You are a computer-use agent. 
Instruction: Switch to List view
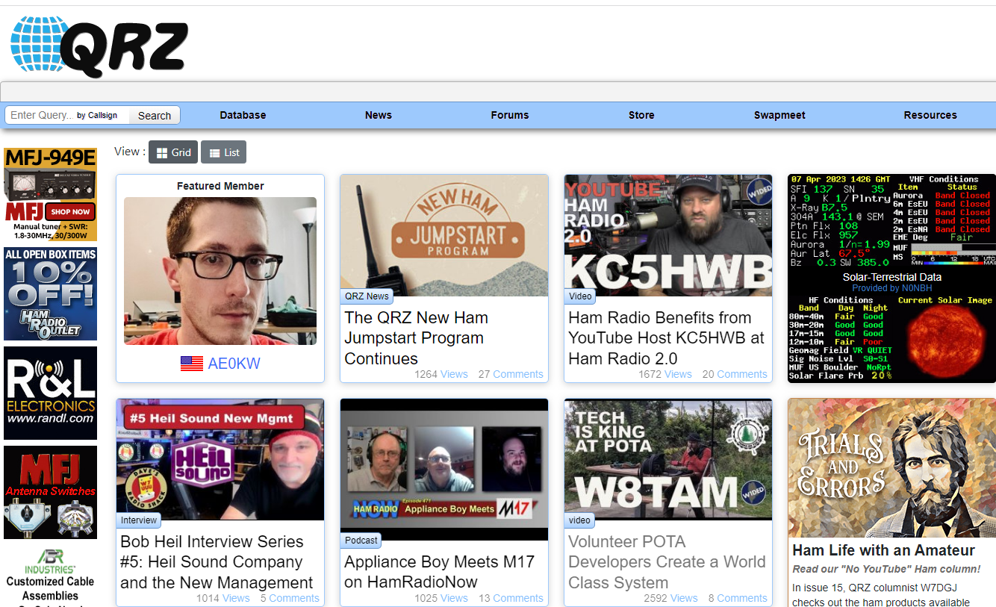coord(224,152)
